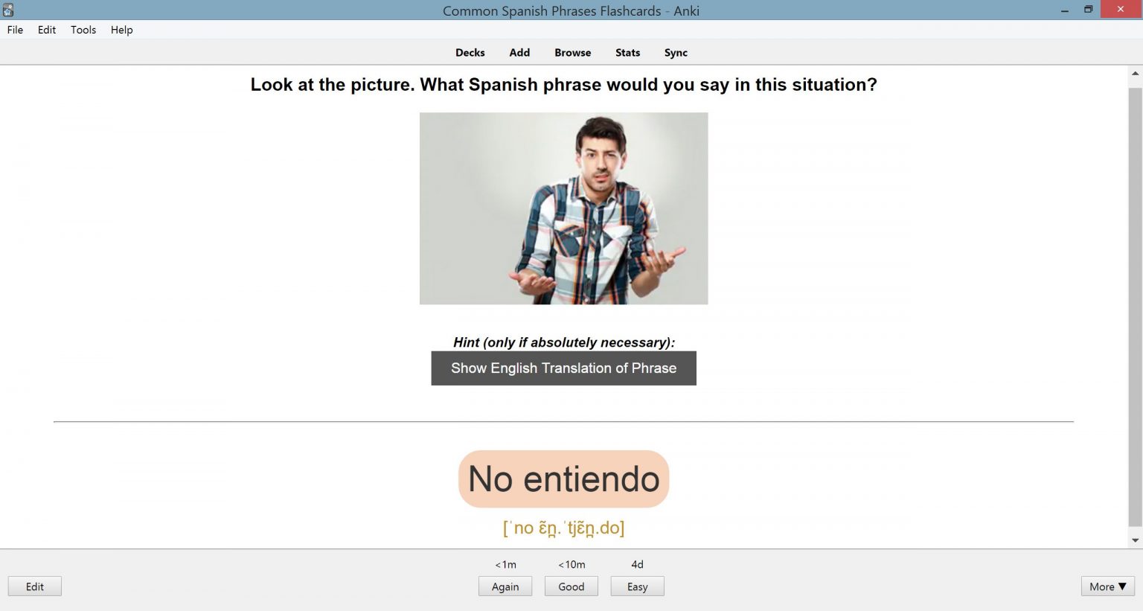Click the confused man picture
The width and height of the screenshot is (1143, 611).
[563, 208]
